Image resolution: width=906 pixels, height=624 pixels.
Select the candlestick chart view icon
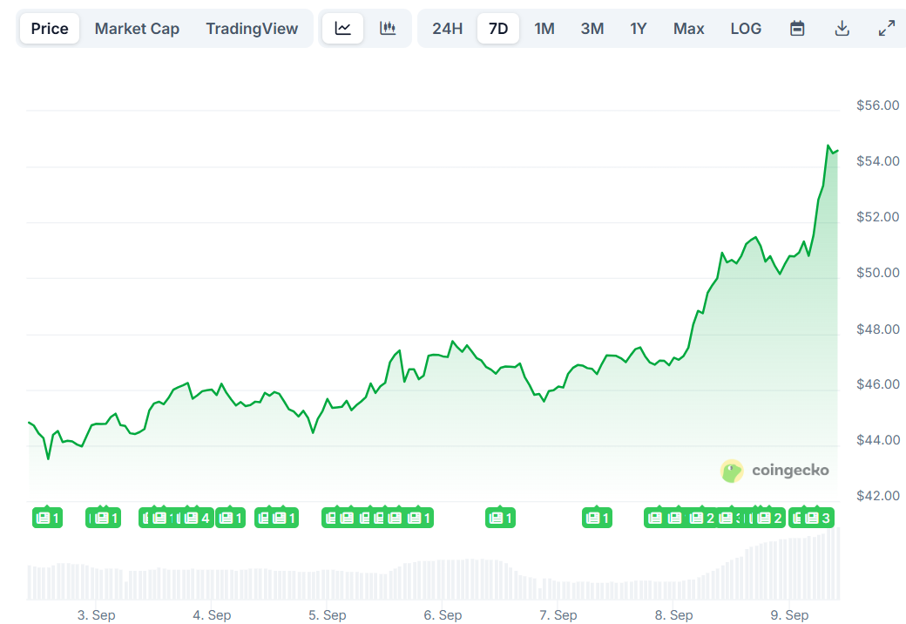coord(388,28)
